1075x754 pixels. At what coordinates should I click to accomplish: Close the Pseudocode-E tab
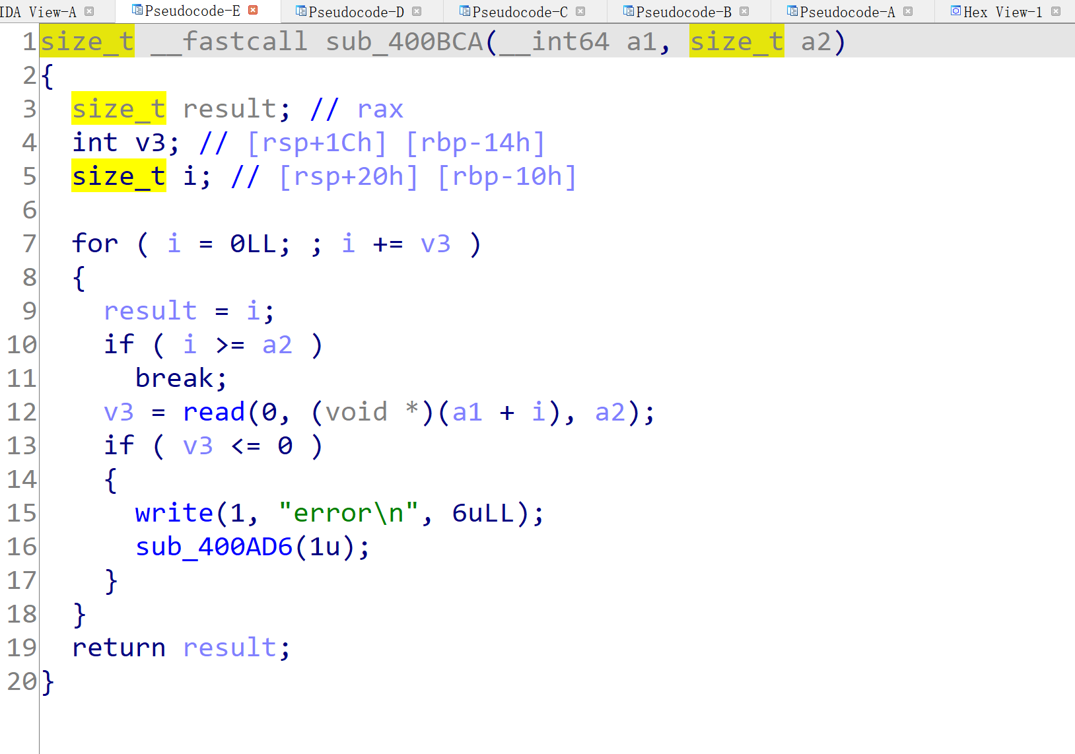tap(253, 10)
